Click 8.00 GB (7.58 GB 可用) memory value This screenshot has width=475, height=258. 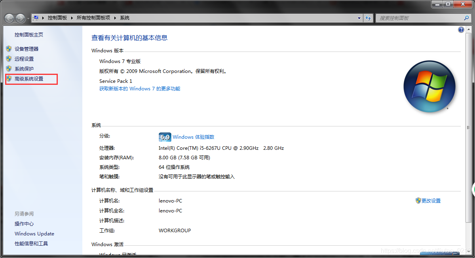tap(184, 158)
